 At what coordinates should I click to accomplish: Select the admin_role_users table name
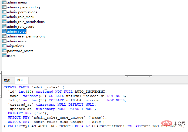pyautogui.click(x=21, y=27)
